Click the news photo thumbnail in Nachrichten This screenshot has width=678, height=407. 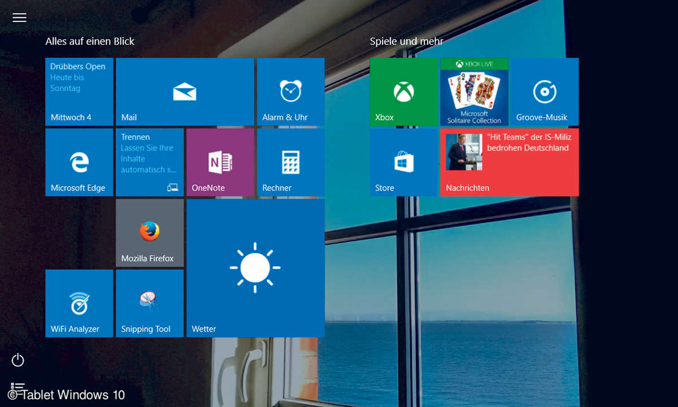(x=464, y=152)
